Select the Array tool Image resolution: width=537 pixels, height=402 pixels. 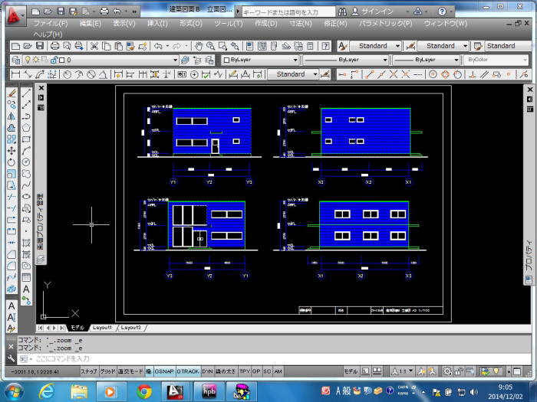click(x=12, y=139)
